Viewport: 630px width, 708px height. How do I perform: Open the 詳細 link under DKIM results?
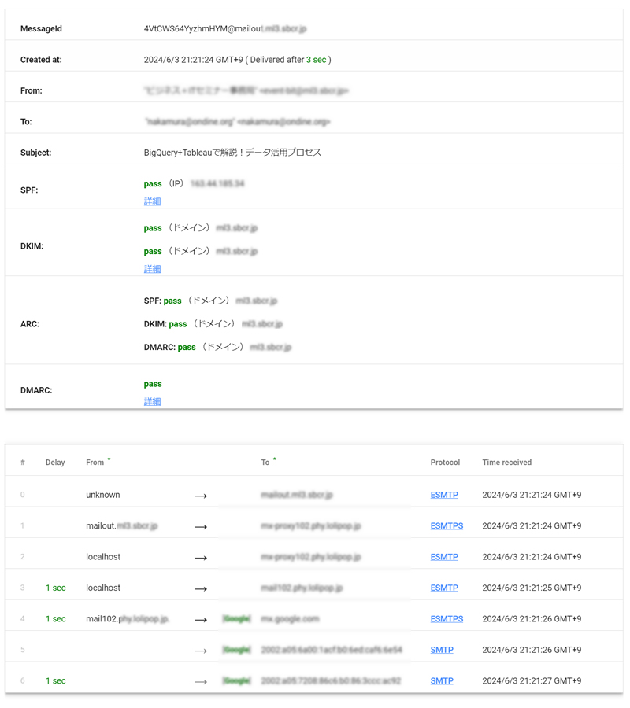[152, 269]
